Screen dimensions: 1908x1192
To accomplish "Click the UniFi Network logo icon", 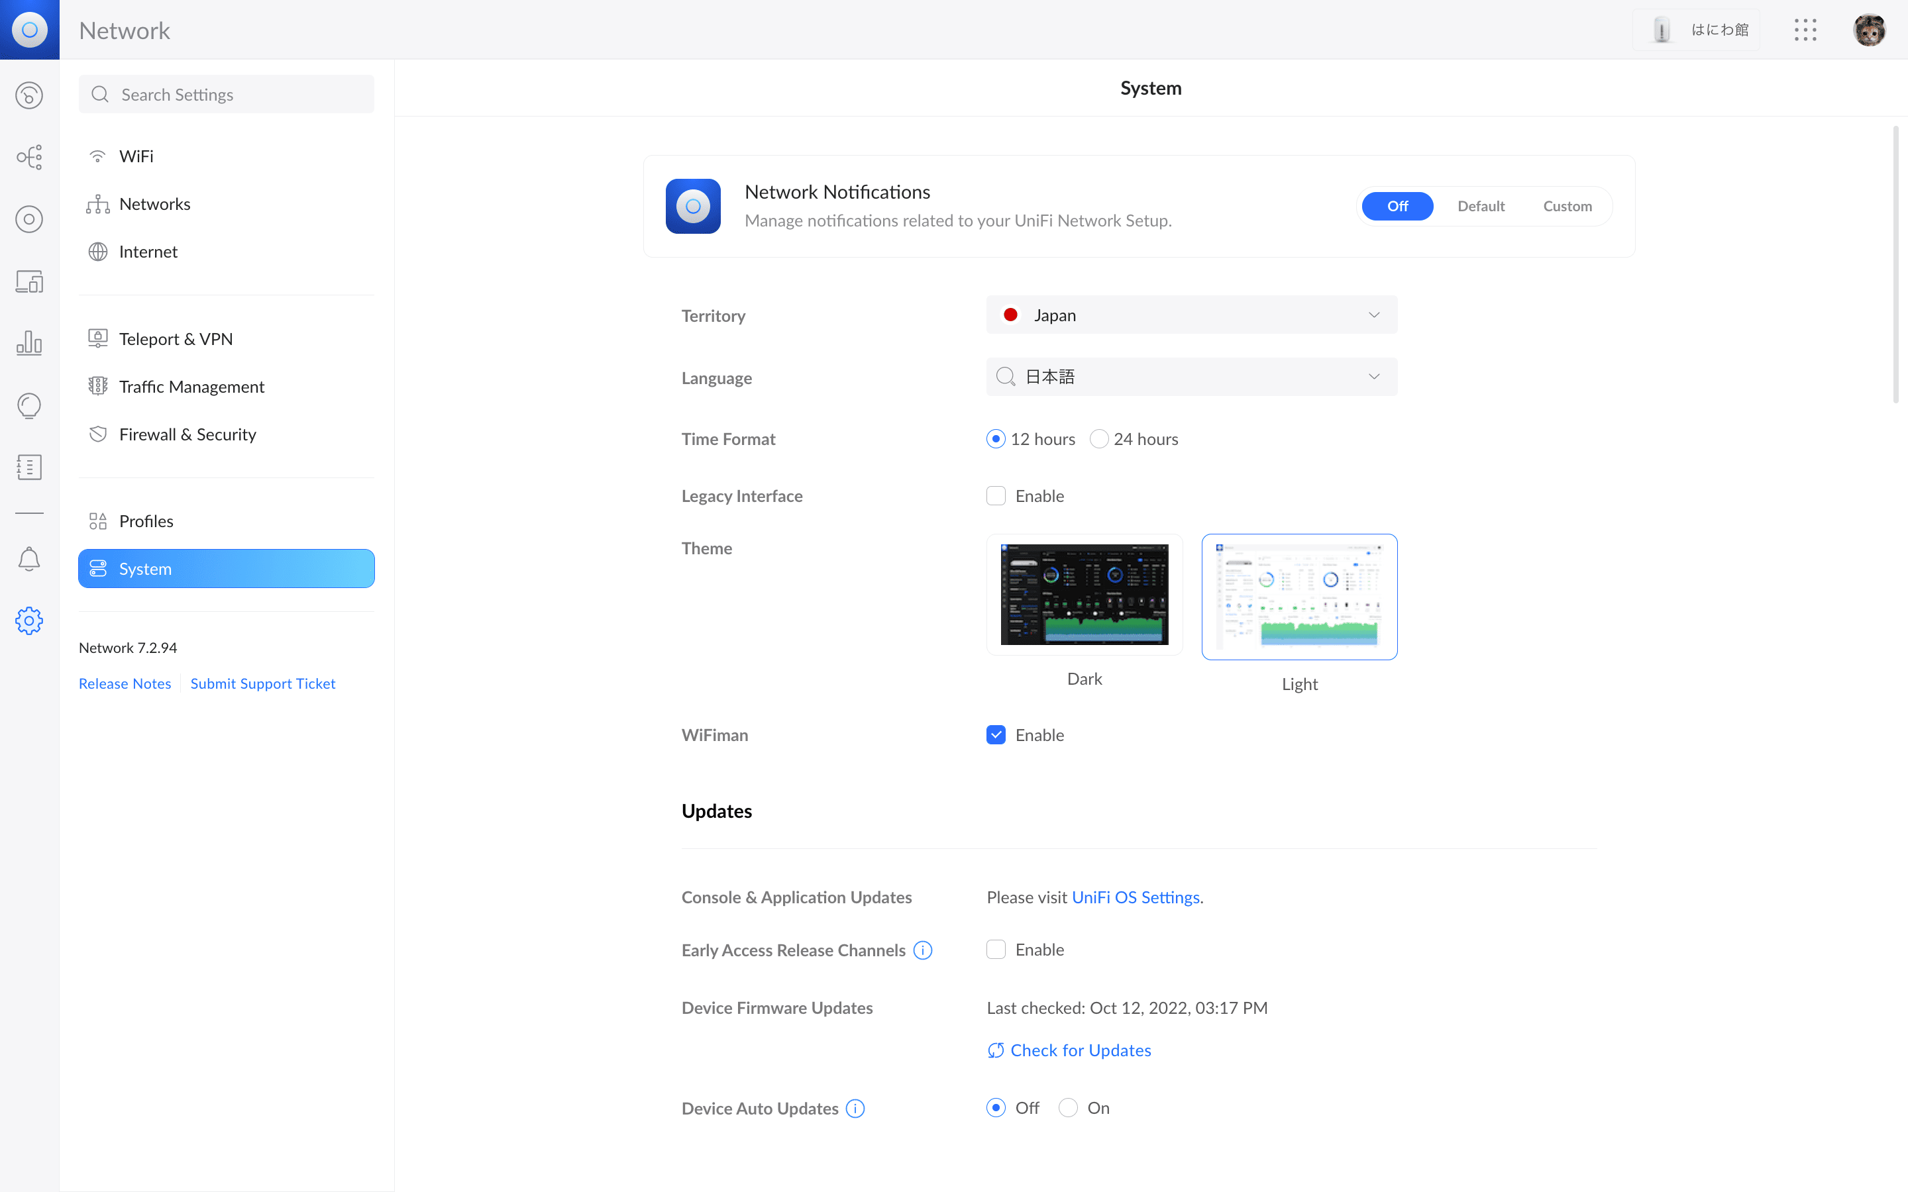I will point(29,29).
